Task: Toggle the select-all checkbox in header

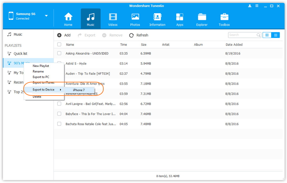Action: (59, 44)
